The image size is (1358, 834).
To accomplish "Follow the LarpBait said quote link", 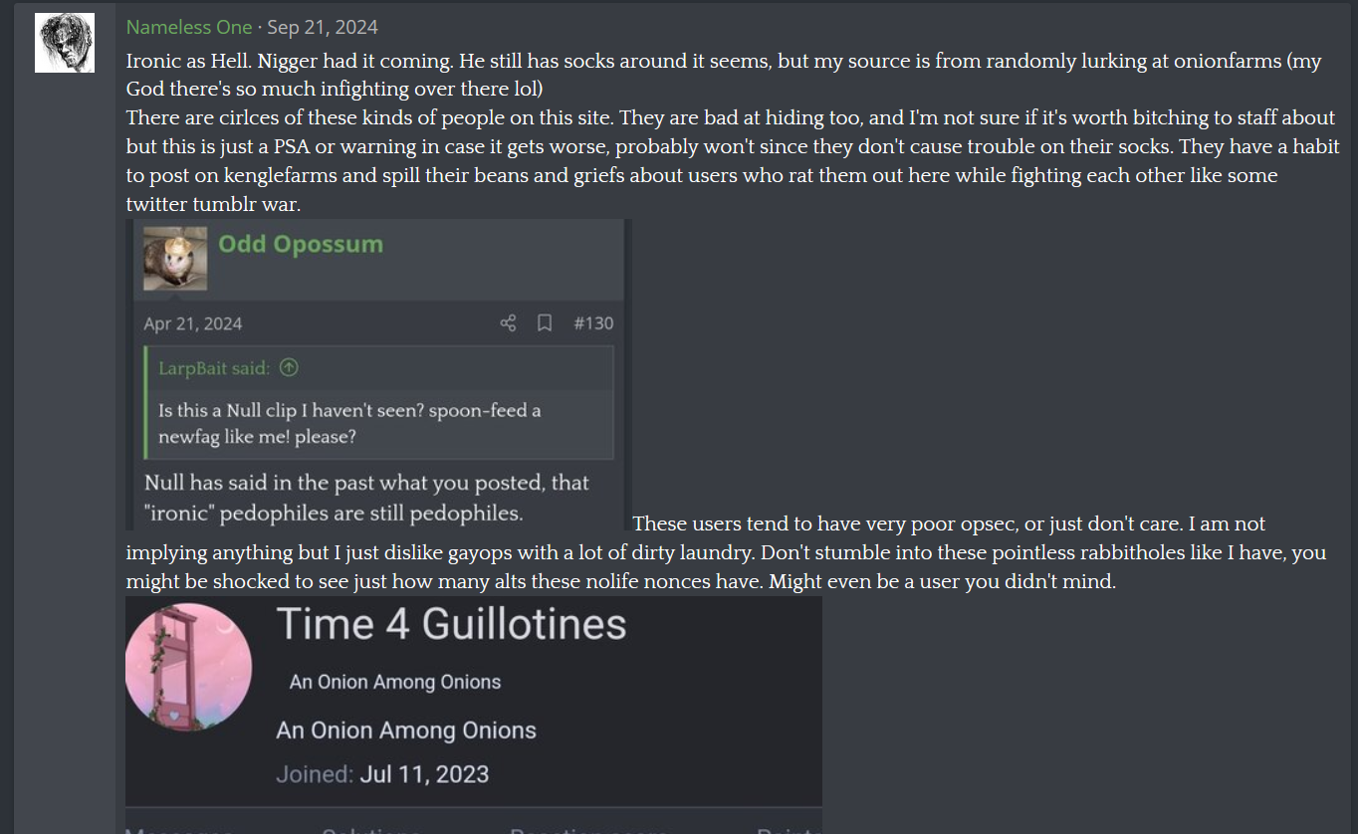I will 214,368.
